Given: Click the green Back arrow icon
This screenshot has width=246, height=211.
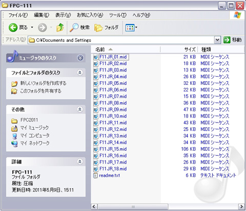Looking at the screenshot, I should [13, 28].
